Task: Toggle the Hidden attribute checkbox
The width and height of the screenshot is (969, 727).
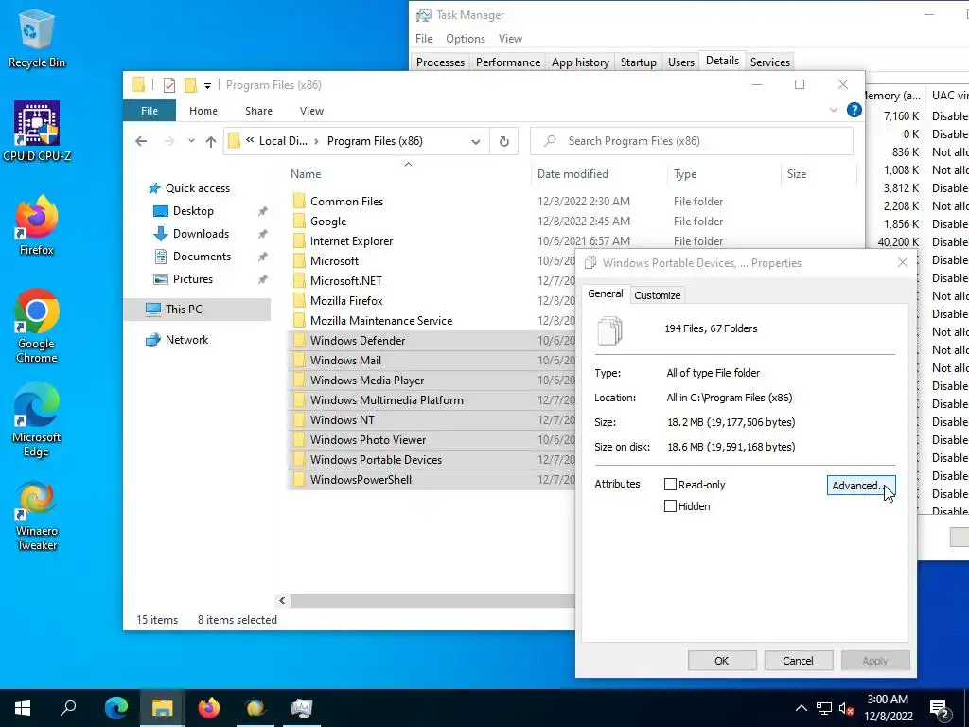Action: tap(670, 505)
